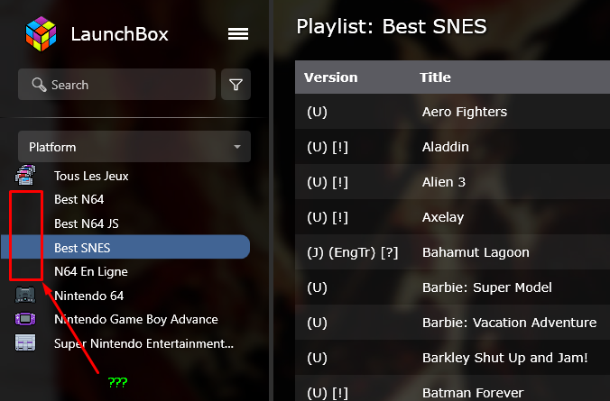
Task: Click the magnifying glass search icon
Action: click(39, 85)
